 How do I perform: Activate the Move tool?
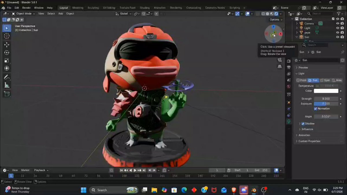7,45
